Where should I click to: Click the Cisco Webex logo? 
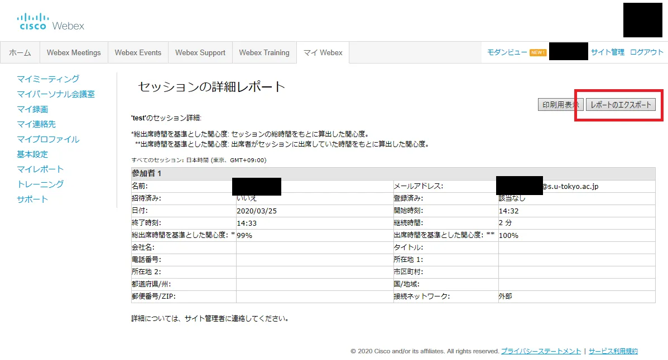coord(51,22)
